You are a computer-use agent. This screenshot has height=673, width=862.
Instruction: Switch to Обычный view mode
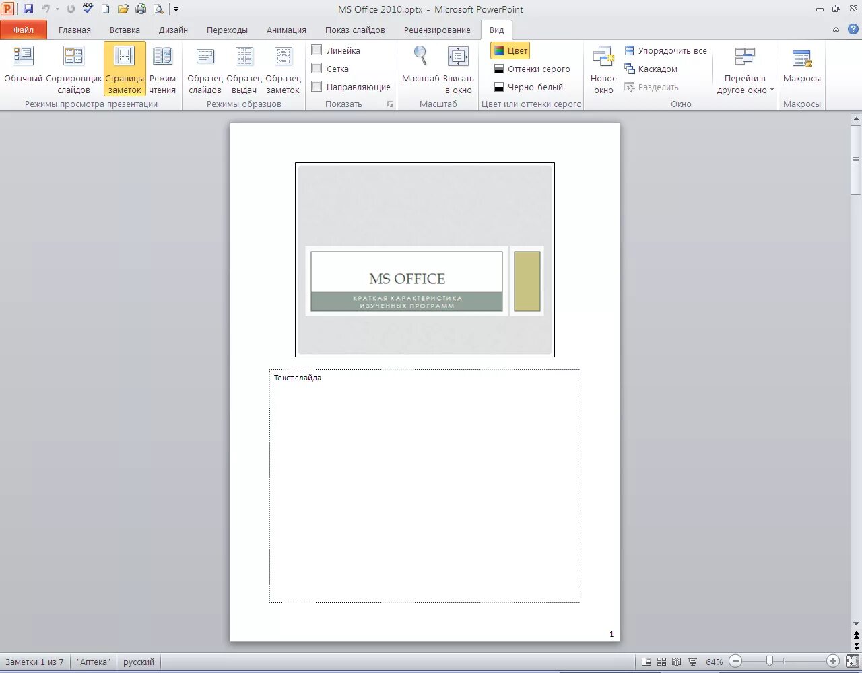pos(23,68)
